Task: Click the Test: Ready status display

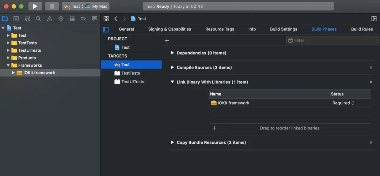Action: (x=238, y=6)
